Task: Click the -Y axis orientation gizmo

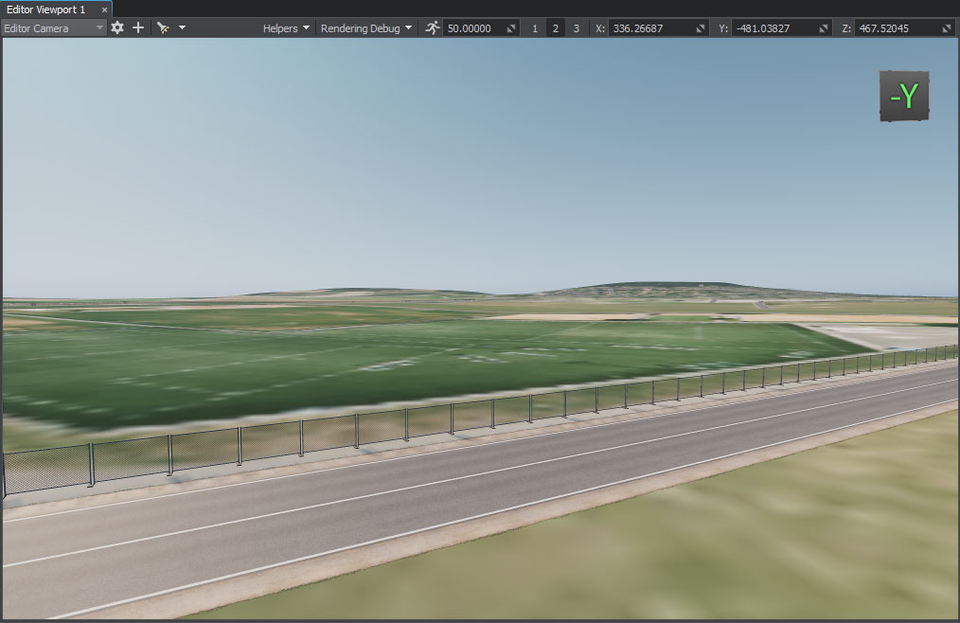Action: coord(904,96)
